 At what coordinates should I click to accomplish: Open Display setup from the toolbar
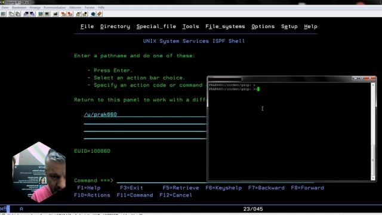click(x=41, y=14)
